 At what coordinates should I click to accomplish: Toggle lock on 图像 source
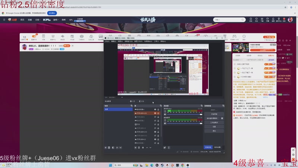point(158,124)
